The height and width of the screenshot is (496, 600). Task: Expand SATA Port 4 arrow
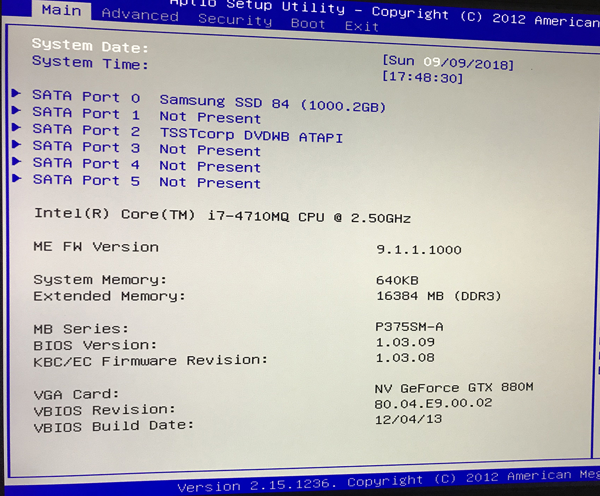pos(16,161)
